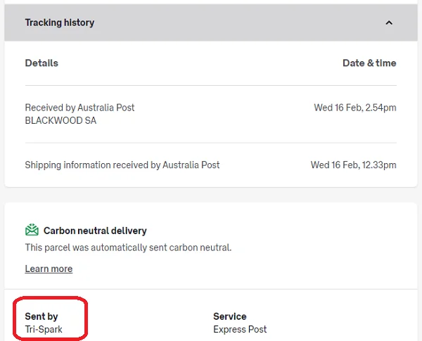Click the red outline around Sent by

[87, 320]
